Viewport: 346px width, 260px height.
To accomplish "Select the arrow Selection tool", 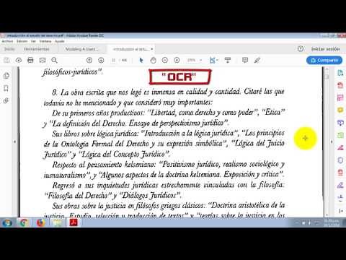I will click(141, 60).
